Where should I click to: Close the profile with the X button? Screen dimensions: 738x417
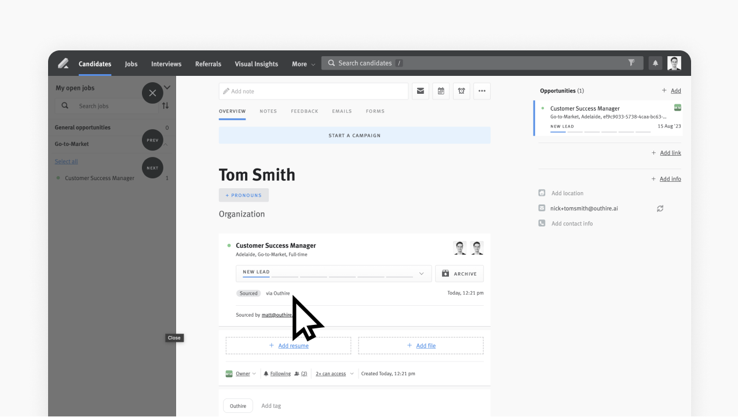(152, 93)
